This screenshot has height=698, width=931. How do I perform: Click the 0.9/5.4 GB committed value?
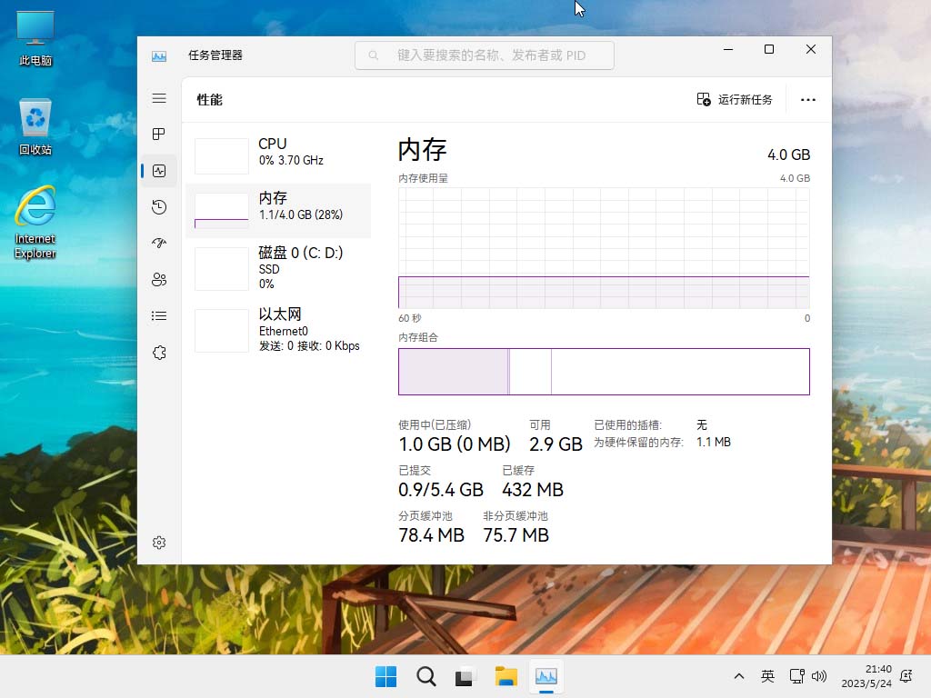pos(441,490)
